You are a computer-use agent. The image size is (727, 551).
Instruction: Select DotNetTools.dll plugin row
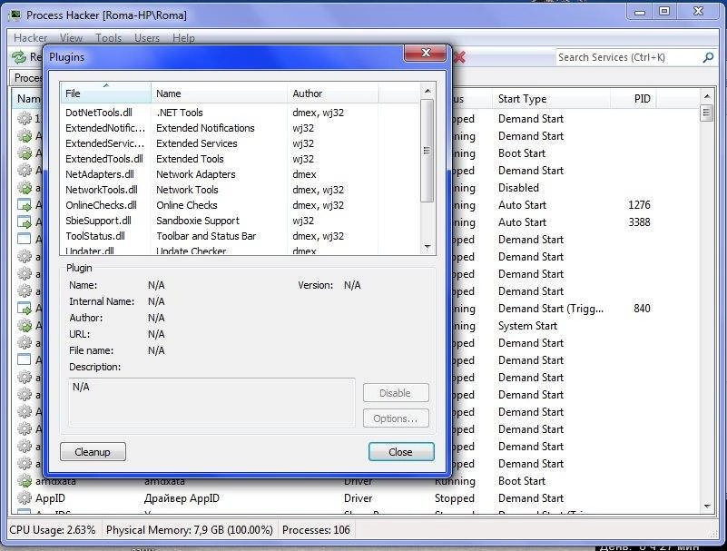coord(241,113)
